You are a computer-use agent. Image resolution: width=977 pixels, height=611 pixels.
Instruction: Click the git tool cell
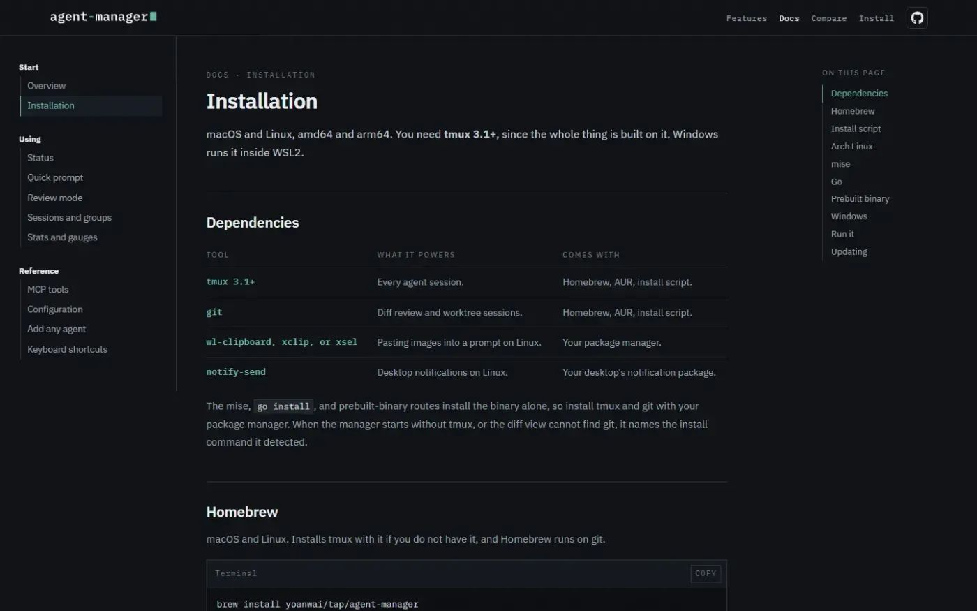pyautogui.click(x=214, y=312)
